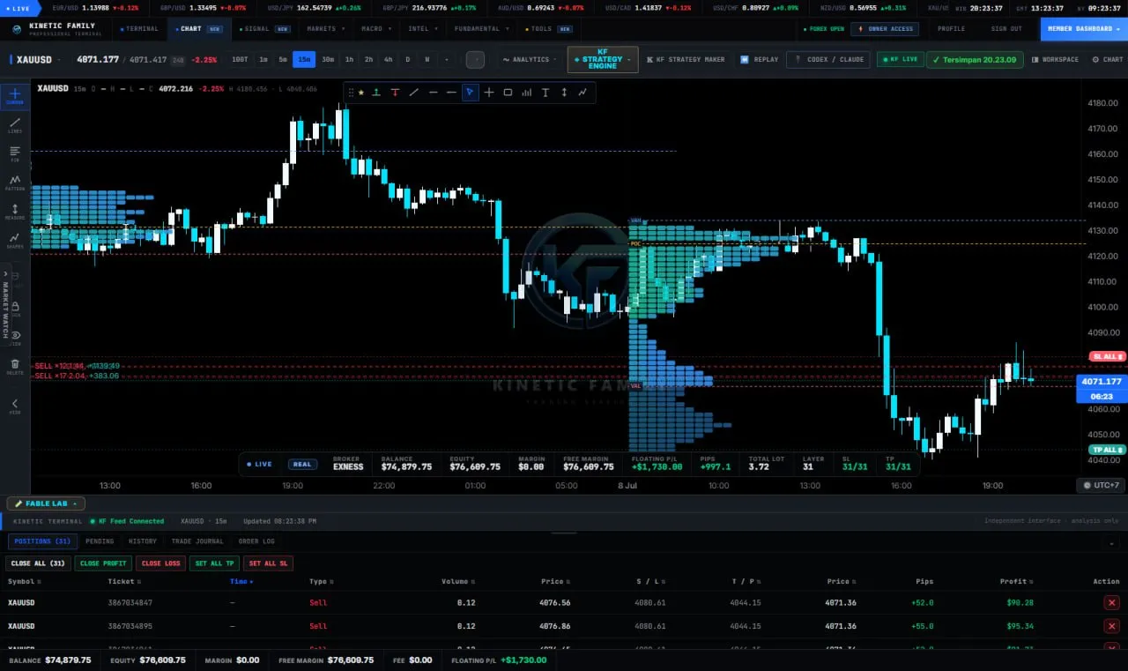Viewport: 1128px width, 671px height.
Task: Click the Sign Out link
Action: (1006, 29)
